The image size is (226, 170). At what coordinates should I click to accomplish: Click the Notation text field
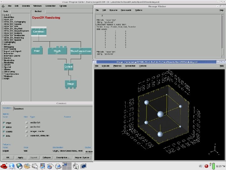(53, 109)
